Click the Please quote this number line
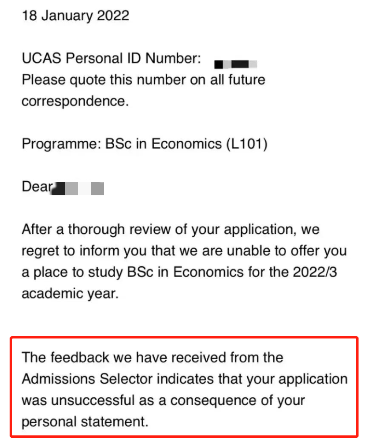The width and height of the screenshot is (373, 446). [x=144, y=80]
